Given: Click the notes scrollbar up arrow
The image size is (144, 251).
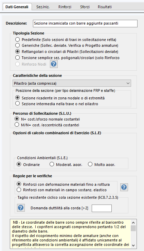Looking at the screenshot, I should click(133, 223).
